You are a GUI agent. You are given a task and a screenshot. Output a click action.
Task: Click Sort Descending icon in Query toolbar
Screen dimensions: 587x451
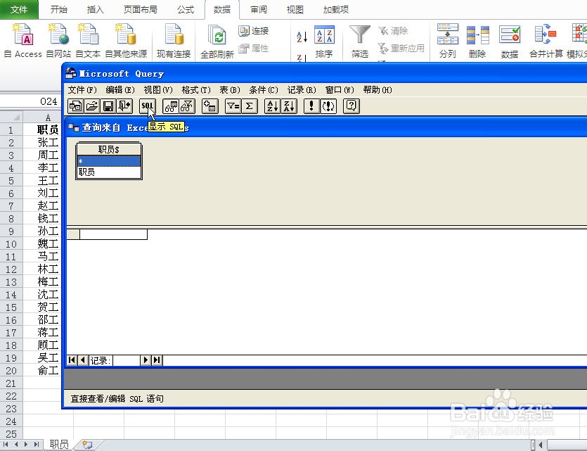(289, 106)
